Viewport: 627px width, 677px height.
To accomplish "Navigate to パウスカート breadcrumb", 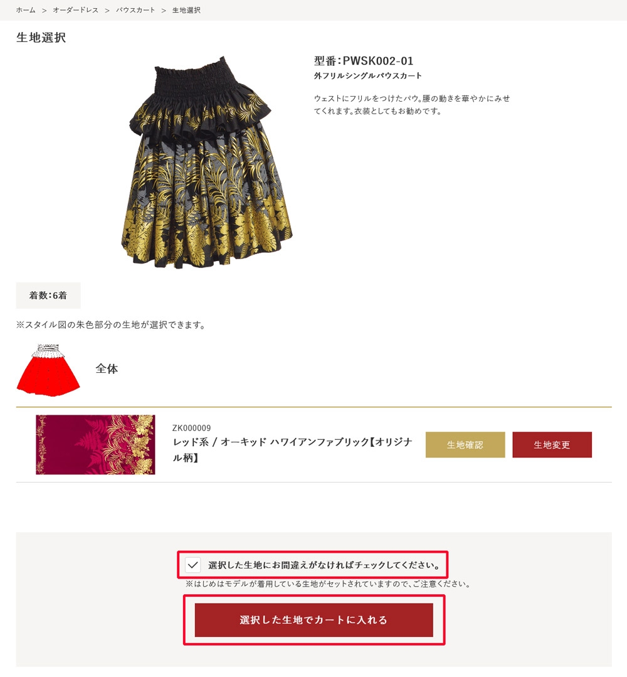I will click(x=135, y=10).
